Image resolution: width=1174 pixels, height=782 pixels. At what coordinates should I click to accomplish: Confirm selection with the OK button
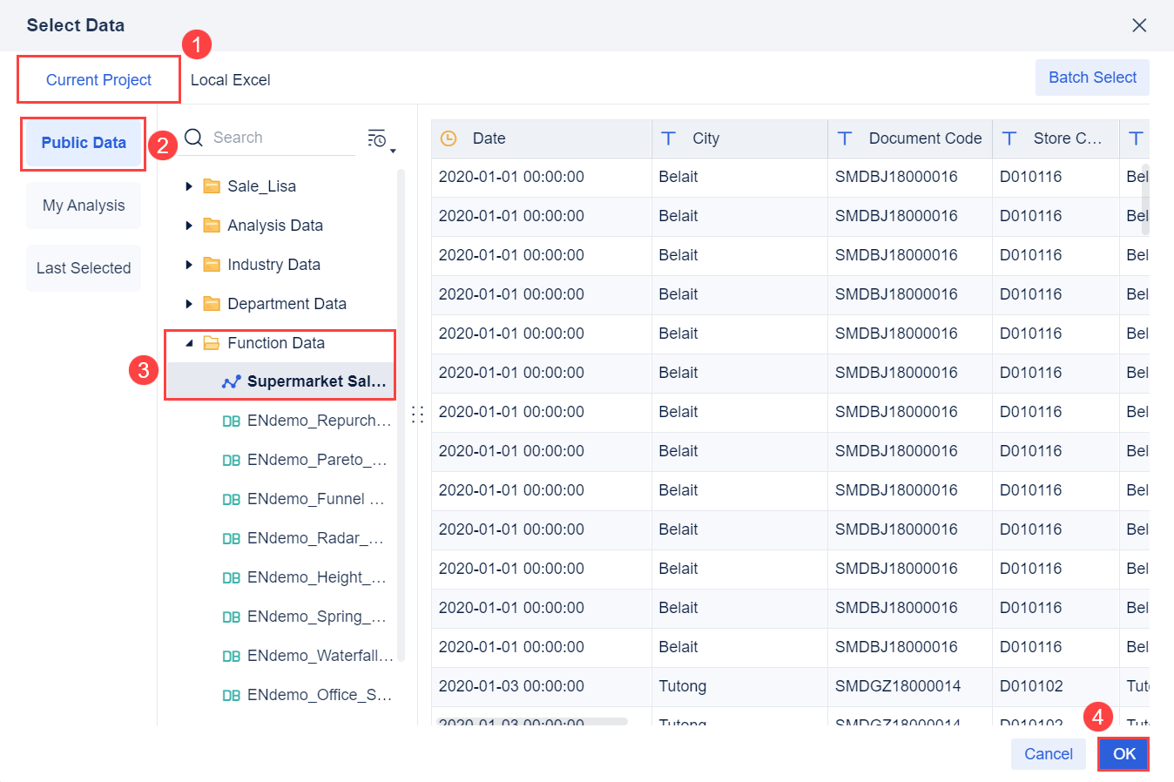pyautogui.click(x=1123, y=754)
